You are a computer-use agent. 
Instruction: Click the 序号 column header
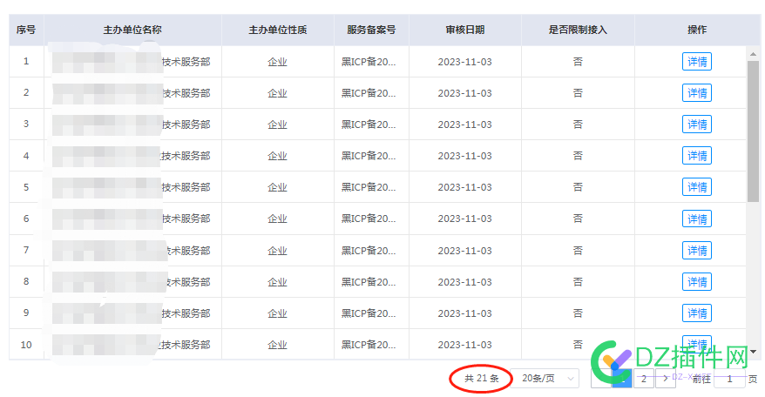[x=26, y=30]
